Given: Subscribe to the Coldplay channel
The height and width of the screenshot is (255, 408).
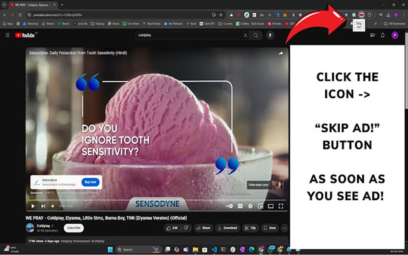Looking at the screenshot, I should click(74, 228).
